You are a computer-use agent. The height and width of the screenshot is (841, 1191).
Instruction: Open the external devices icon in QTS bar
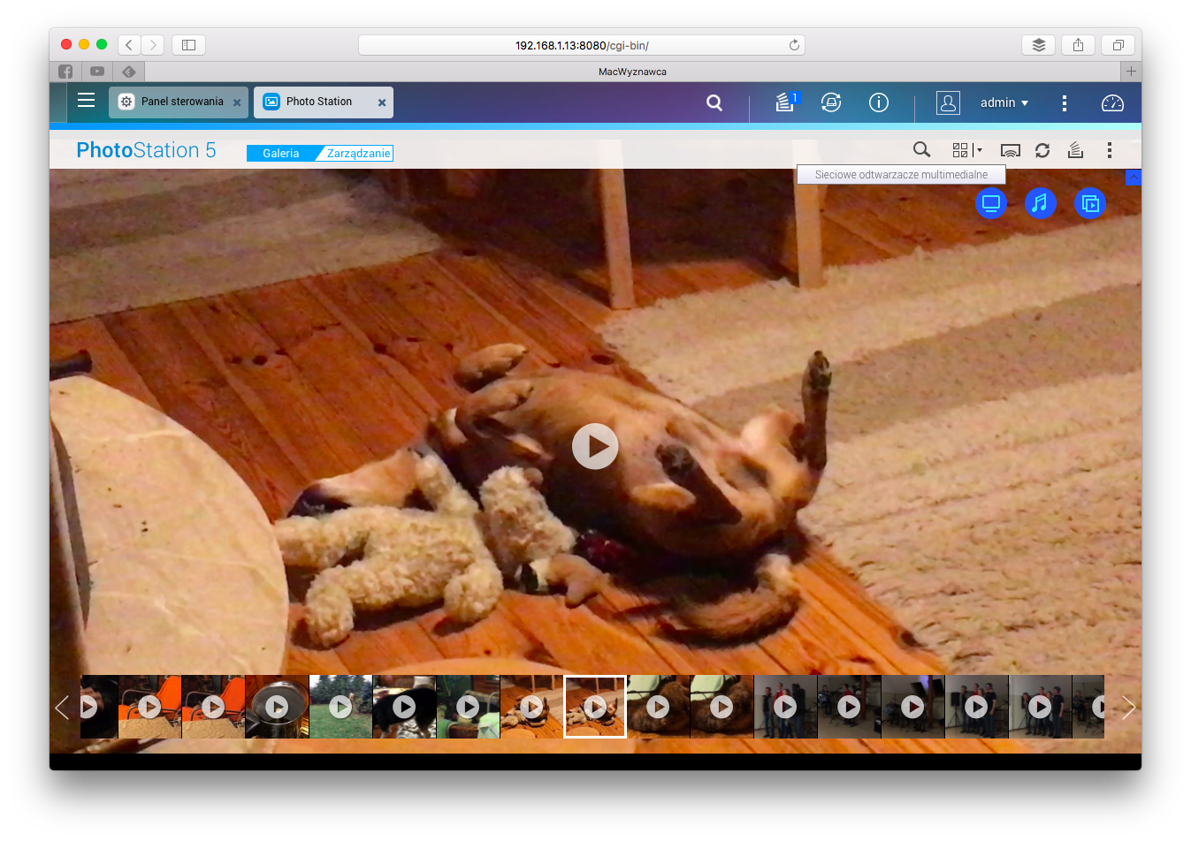click(x=831, y=102)
